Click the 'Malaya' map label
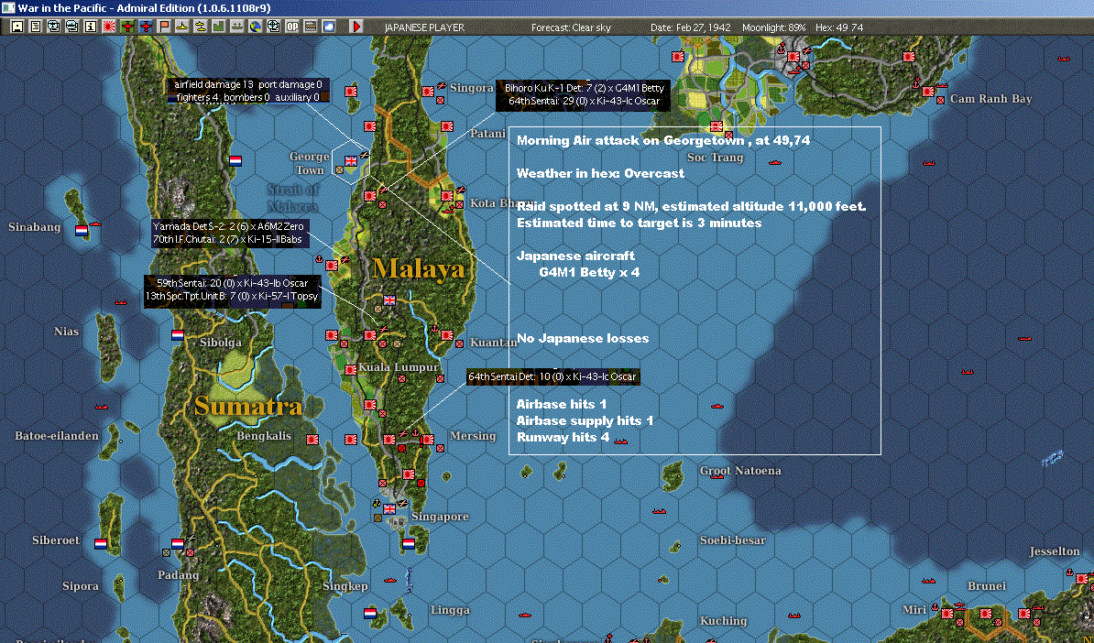Screen dimensions: 1094x643 coord(418,268)
